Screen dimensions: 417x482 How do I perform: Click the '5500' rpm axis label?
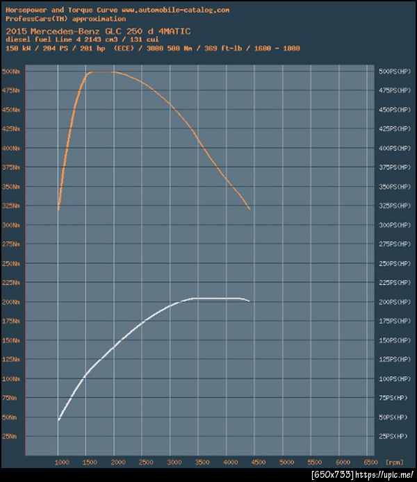coord(315,462)
